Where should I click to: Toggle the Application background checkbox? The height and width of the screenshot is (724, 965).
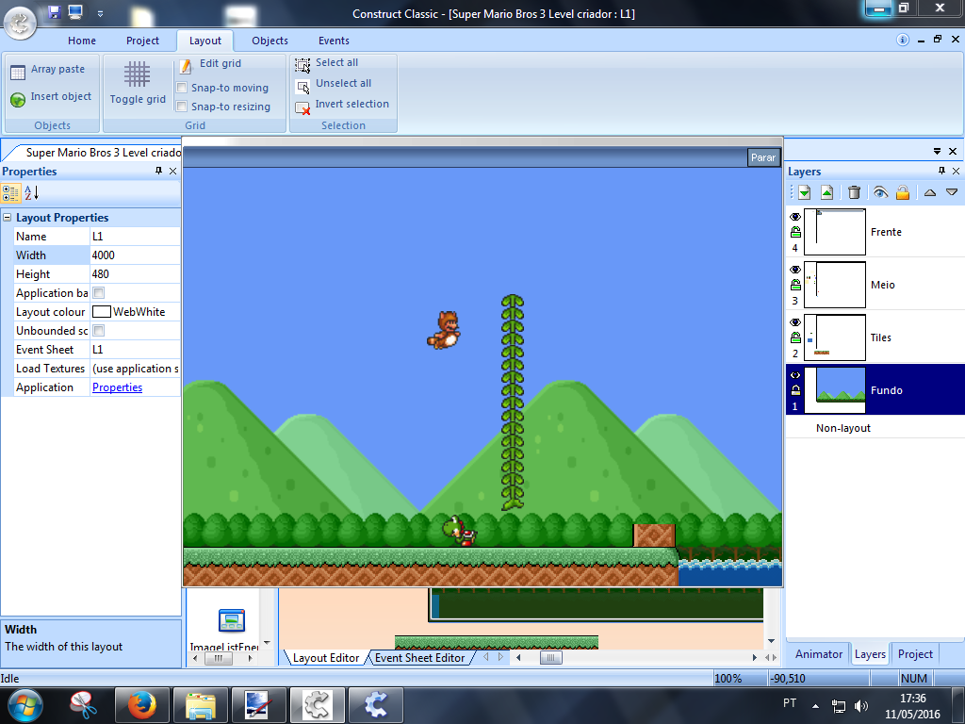click(98, 293)
